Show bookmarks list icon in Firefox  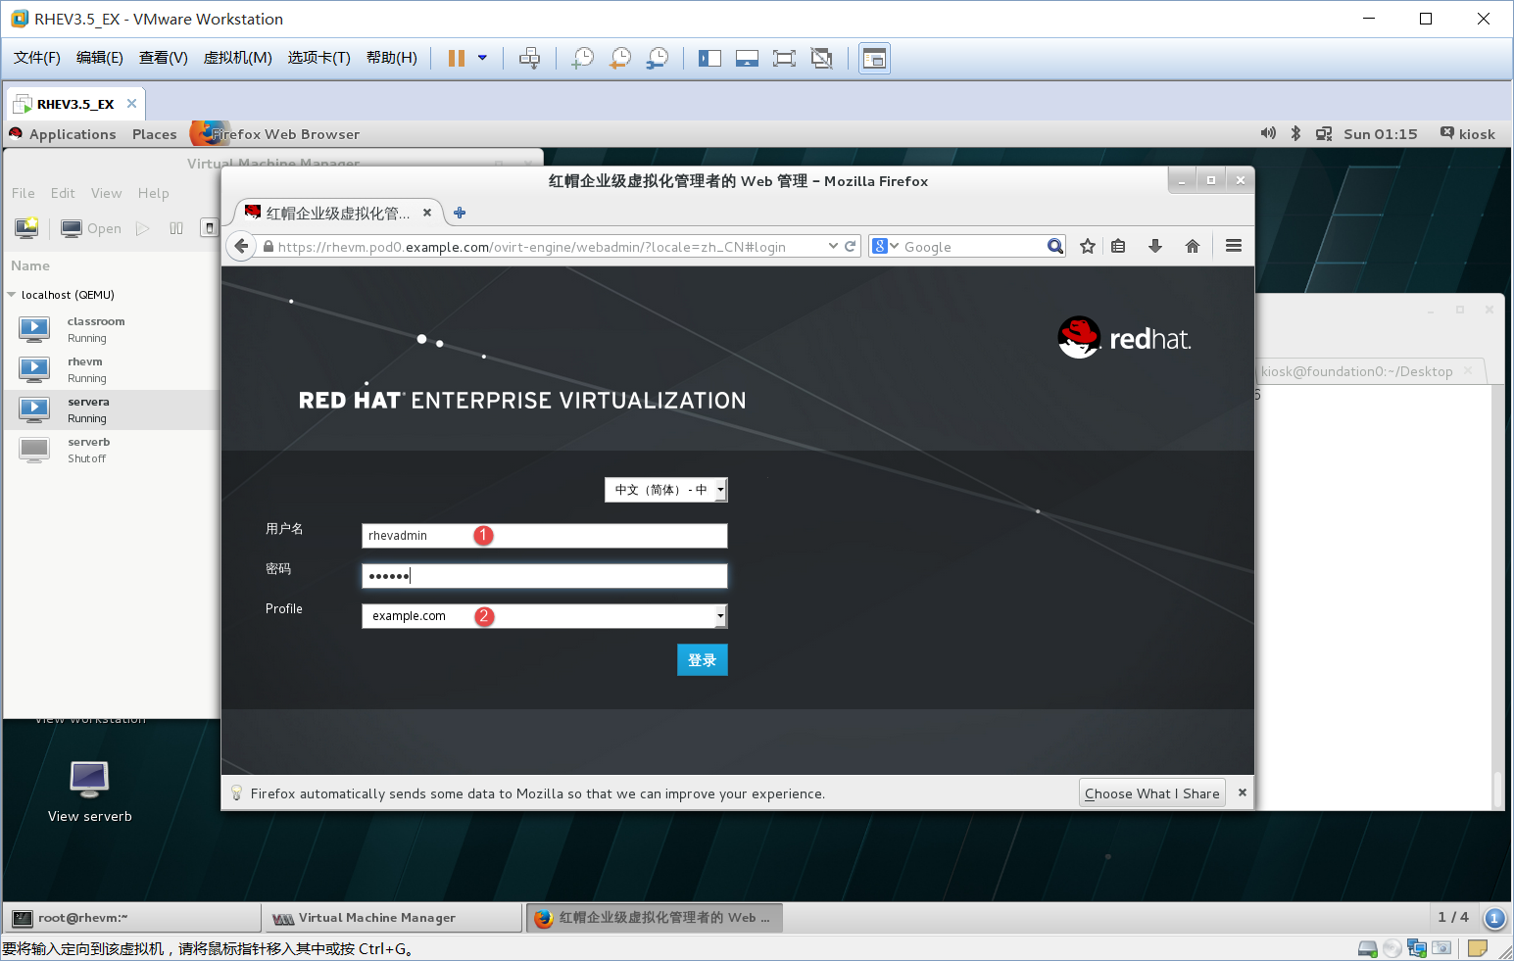click(1118, 246)
